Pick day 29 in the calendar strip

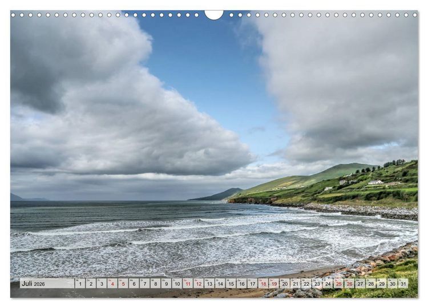click(382, 283)
